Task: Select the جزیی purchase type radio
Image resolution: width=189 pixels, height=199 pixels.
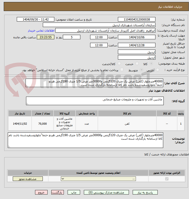Action: (157, 70)
